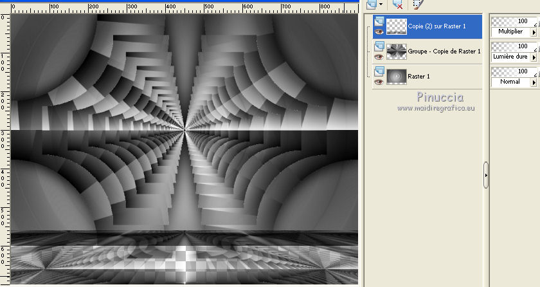
Task: Open the Multiplier blend mode dropdown
Action: click(534, 32)
